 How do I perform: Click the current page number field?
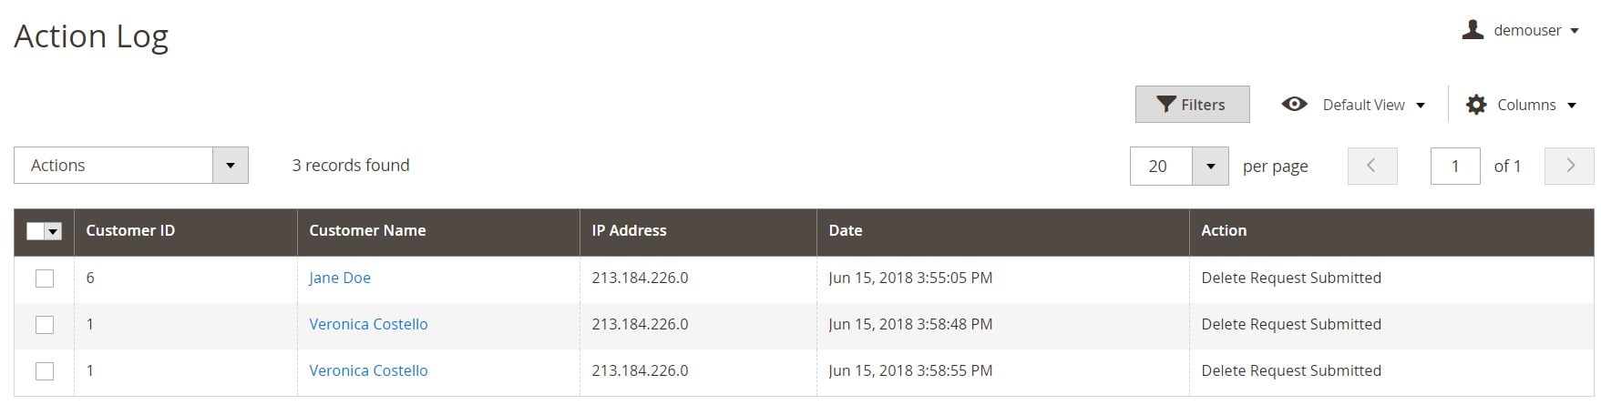tap(1455, 166)
